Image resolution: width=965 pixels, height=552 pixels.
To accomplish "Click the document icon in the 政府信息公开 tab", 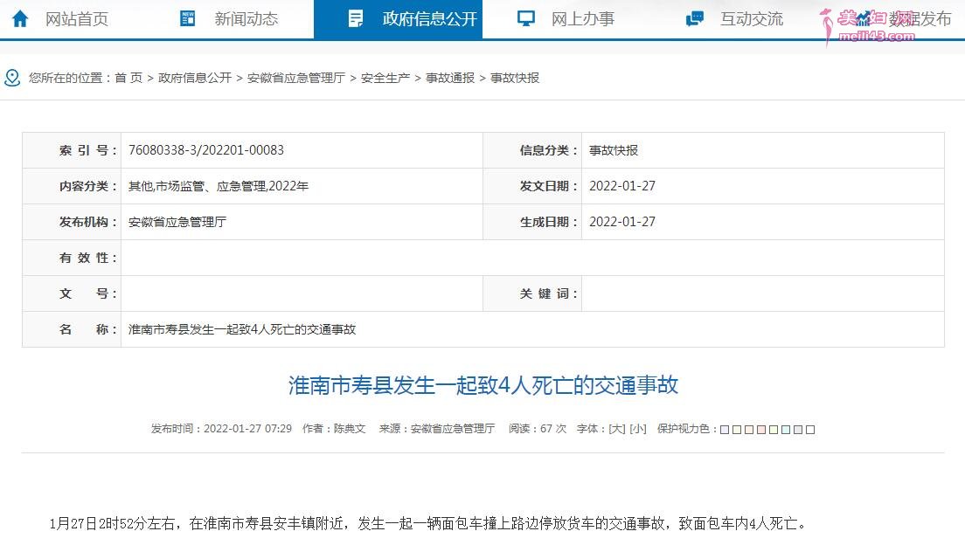I will point(356,18).
